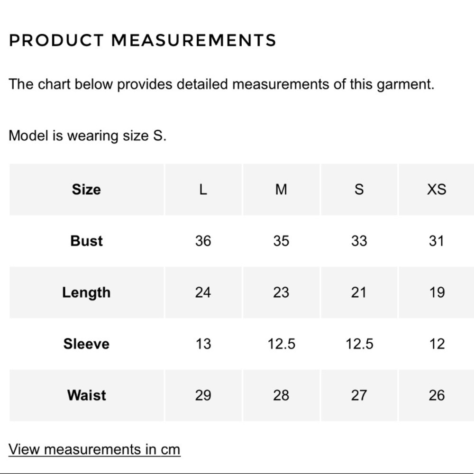Click the Length value 21 for size S
The height and width of the screenshot is (474, 474).
359,292
